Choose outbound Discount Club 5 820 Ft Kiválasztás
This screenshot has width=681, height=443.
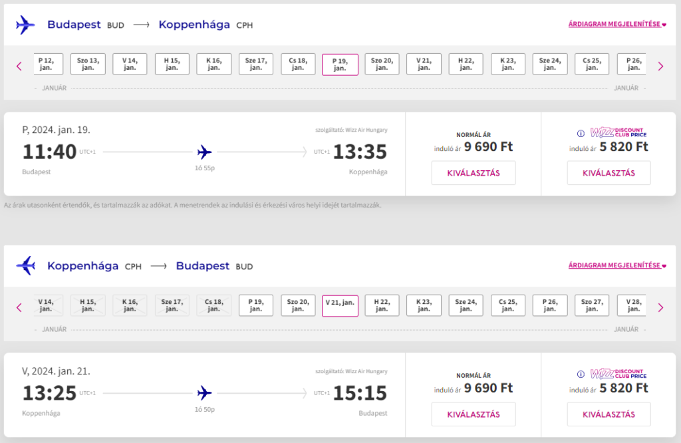(609, 173)
